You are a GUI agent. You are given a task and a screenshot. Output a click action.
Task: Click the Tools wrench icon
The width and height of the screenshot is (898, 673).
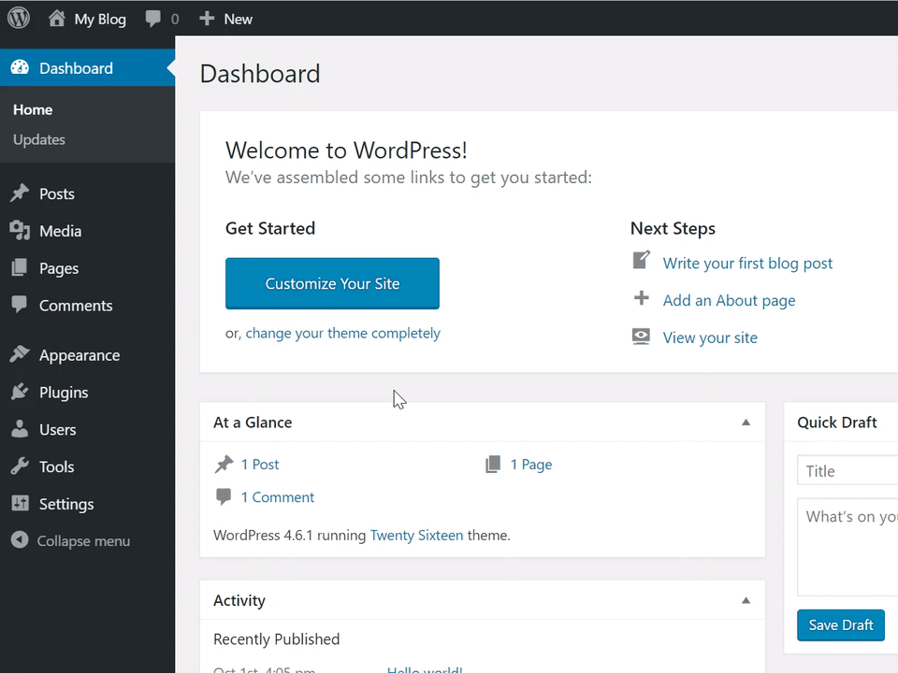[20, 466]
